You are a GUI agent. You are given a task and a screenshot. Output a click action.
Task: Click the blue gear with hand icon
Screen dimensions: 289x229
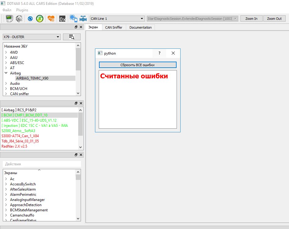tap(73, 19)
